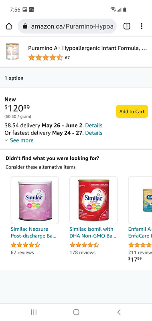Open Chrome three-dot overflow menu
Image resolution: width=152 pixels, height=321 pixels.
(142, 26)
